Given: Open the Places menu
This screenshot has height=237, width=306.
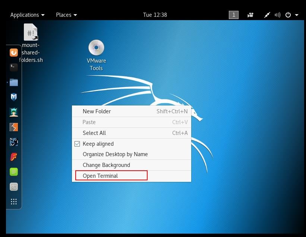Looking at the screenshot, I should tap(66, 15).
